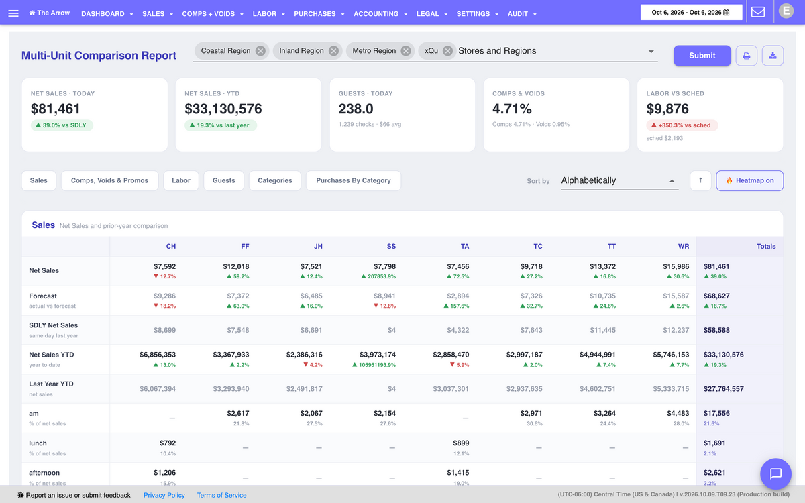The height and width of the screenshot is (503, 805).
Task: Open the date range picker
Action: 691,13
